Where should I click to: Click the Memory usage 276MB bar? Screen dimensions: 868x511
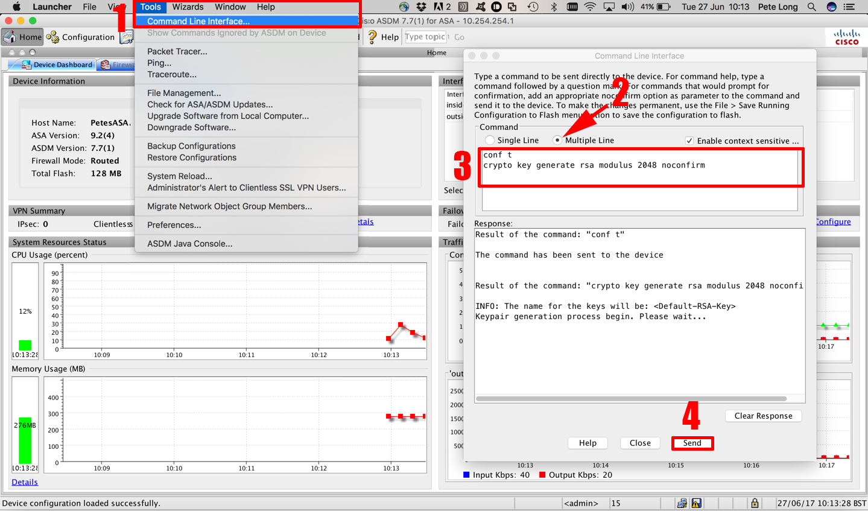25,440
